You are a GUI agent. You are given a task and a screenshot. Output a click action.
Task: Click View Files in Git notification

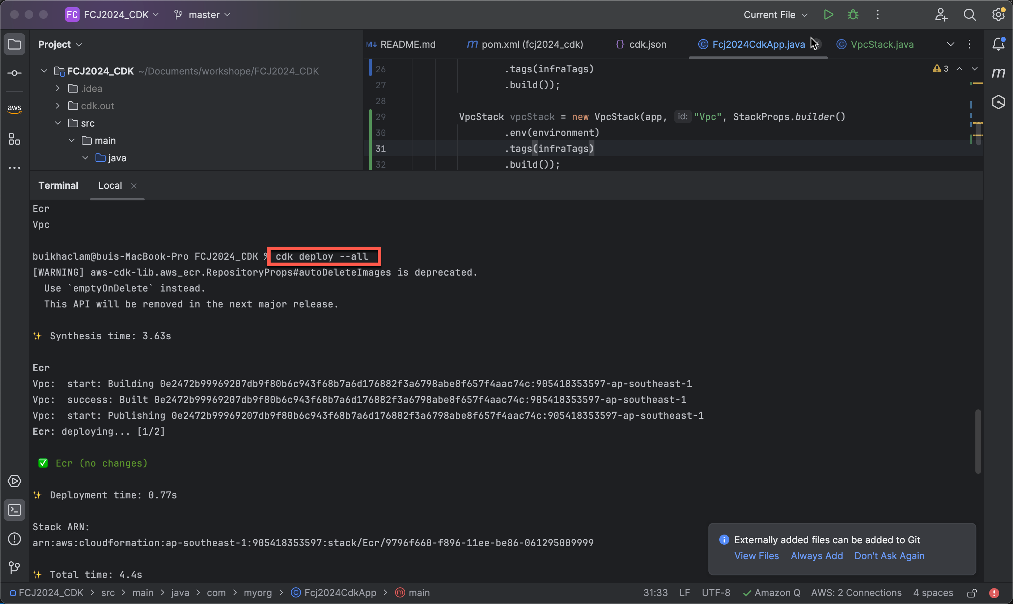[x=756, y=556]
